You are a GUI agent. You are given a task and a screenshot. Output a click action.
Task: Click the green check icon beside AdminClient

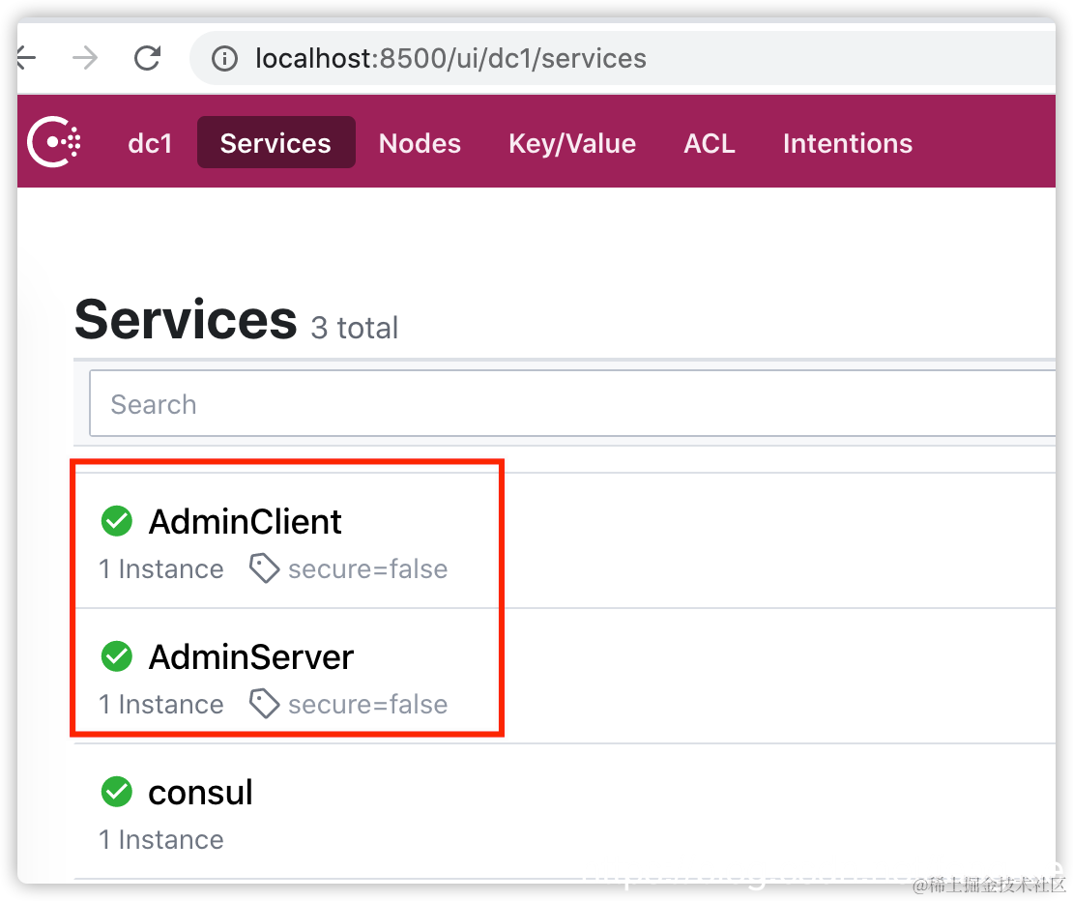click(x=117, y=521)
